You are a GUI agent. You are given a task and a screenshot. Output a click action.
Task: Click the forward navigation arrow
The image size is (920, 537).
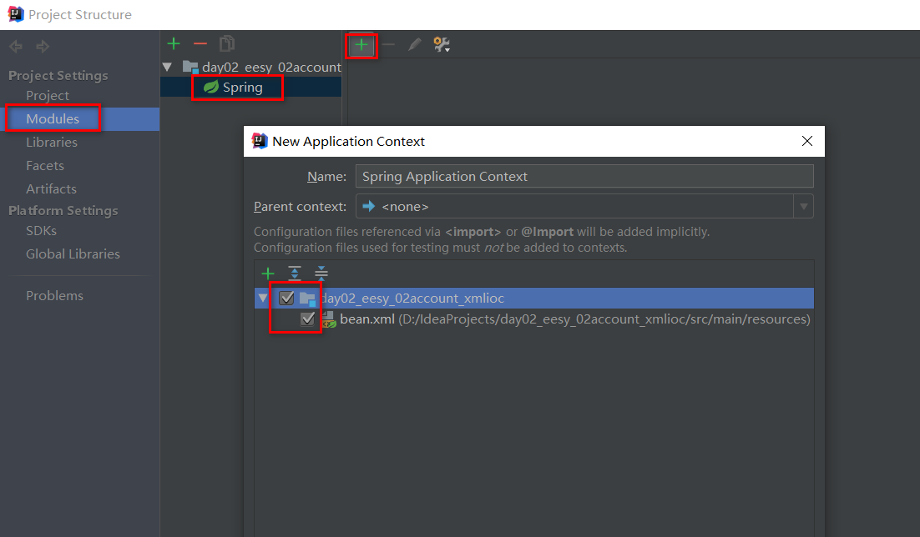(43, 47)
